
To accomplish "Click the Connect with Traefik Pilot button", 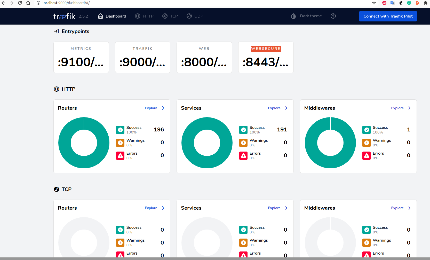I will point(388,16).
